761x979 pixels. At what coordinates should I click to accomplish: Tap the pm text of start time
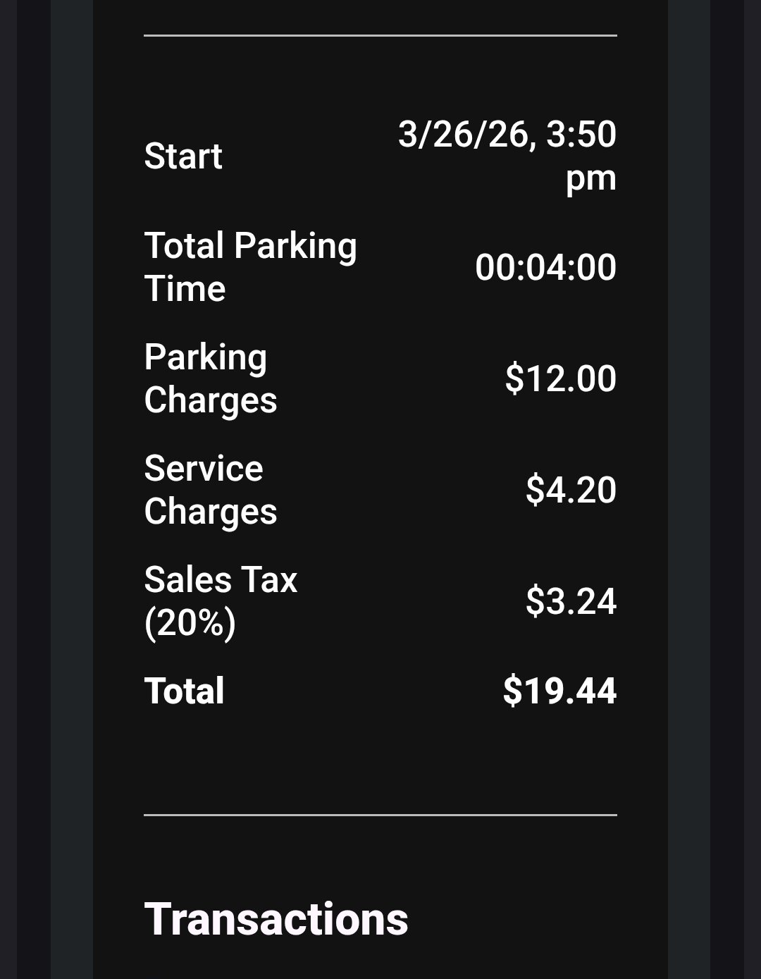[590, 178]
